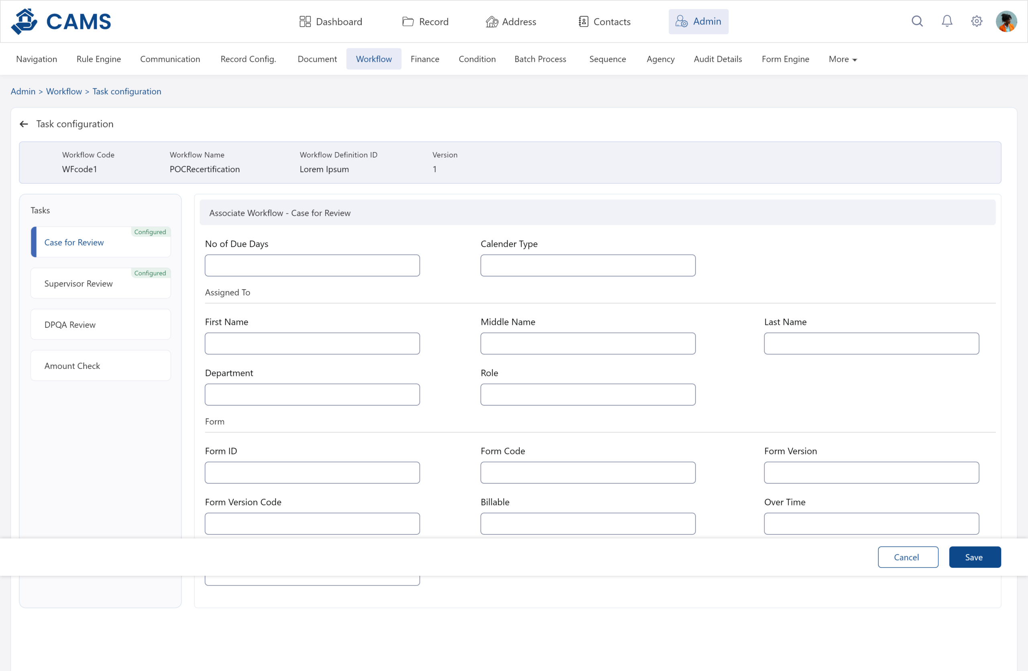Click the Save button

[x=975, y=557]
